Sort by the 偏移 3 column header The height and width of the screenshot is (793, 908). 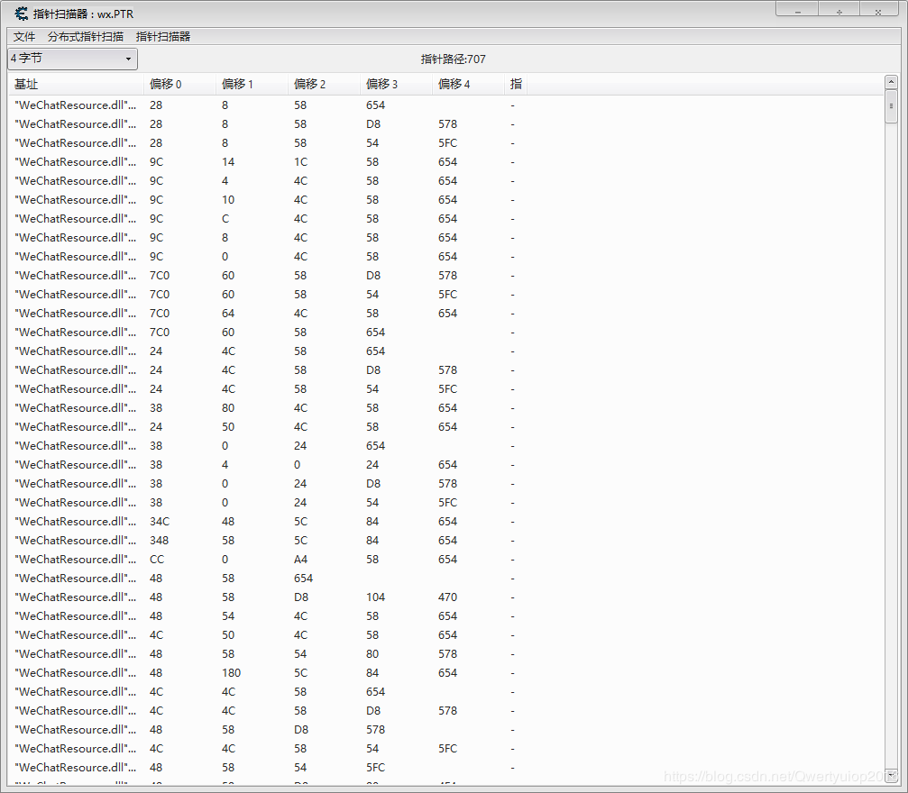pyautogui.click(x=396, y=85)
